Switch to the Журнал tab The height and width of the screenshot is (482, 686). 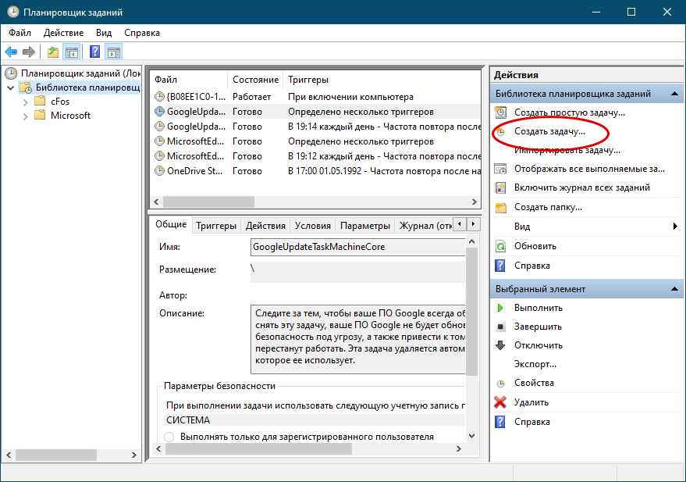425,226
